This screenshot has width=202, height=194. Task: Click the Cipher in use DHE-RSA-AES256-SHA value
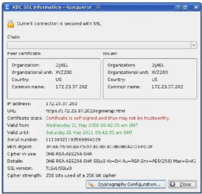coord(69,154)
